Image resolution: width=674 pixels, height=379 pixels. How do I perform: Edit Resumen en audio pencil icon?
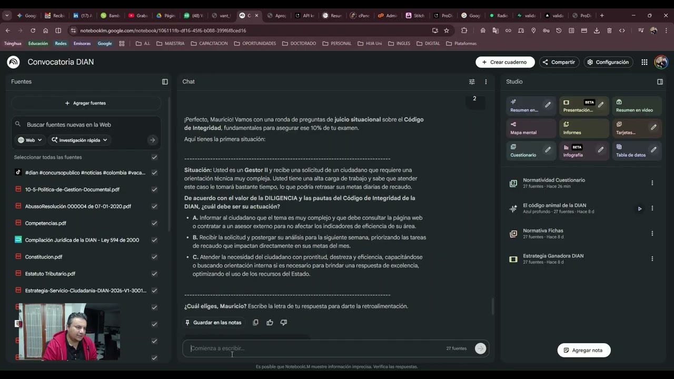tap(548, 105)
